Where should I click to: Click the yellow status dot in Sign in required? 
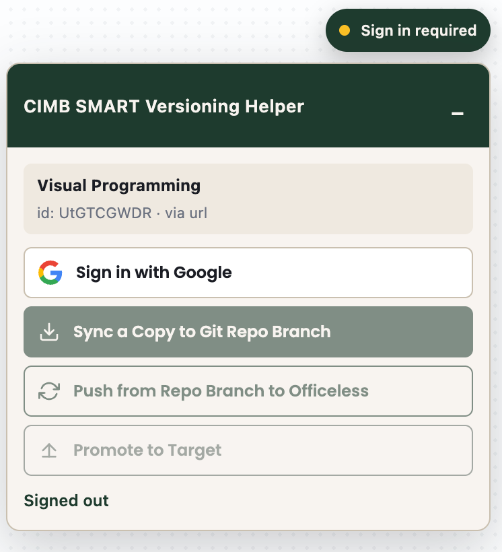345,30
